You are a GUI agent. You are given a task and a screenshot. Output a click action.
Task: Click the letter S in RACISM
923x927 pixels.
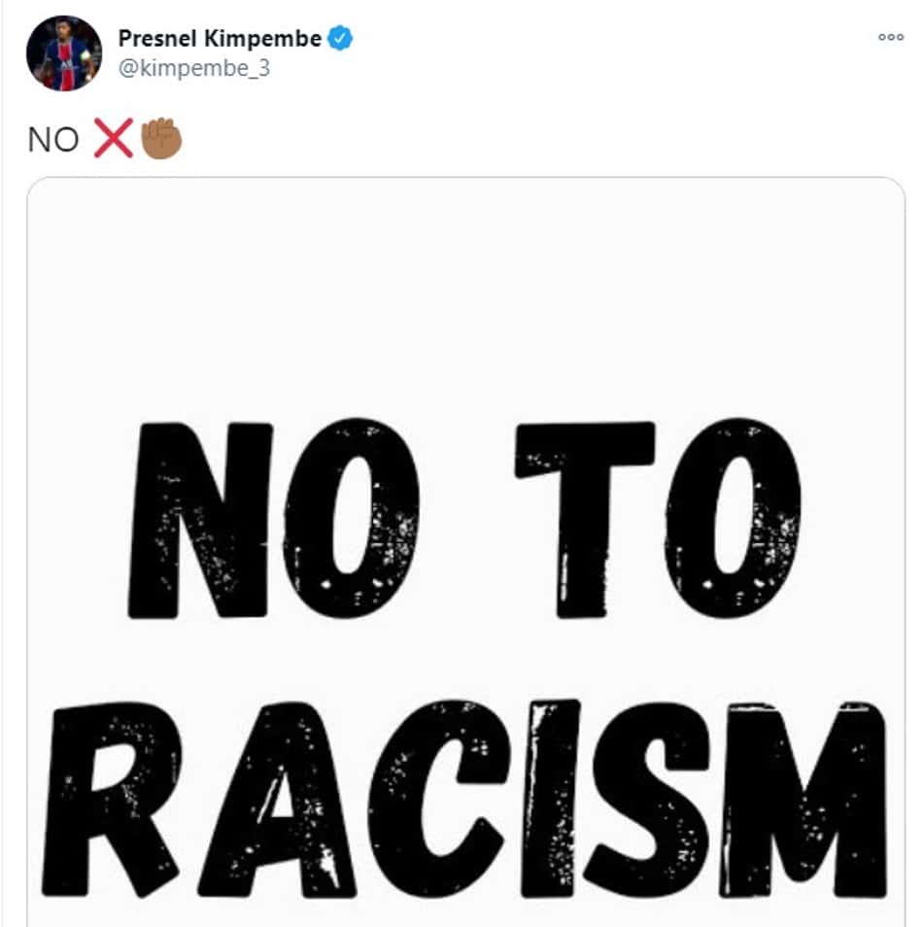[647, 800]
